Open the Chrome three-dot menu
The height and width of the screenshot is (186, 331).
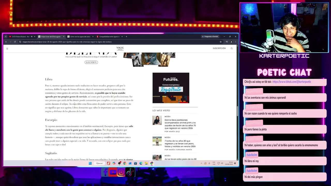pyautogui.click(x=235, y=42)
